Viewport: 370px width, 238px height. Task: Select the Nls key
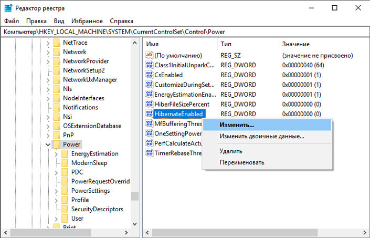[x=68, y=89]
